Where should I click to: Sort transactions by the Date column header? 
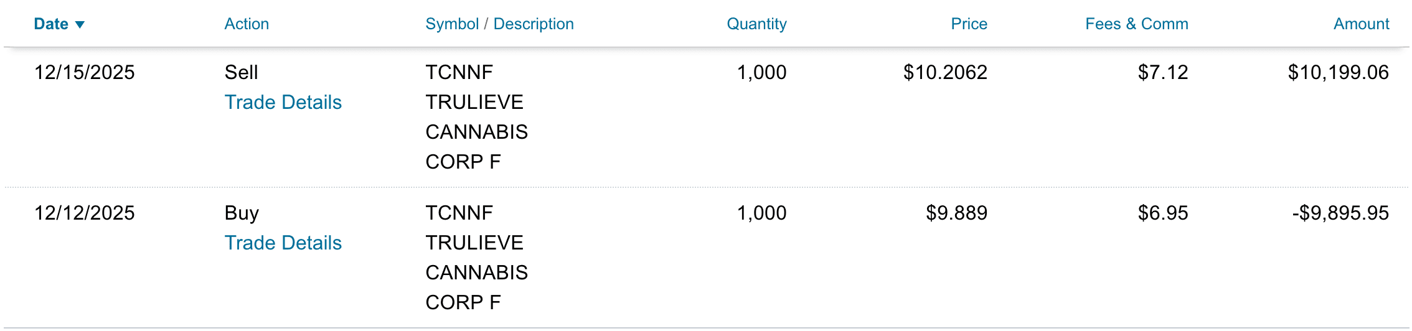pyautogui.click(x=51, y=24)
